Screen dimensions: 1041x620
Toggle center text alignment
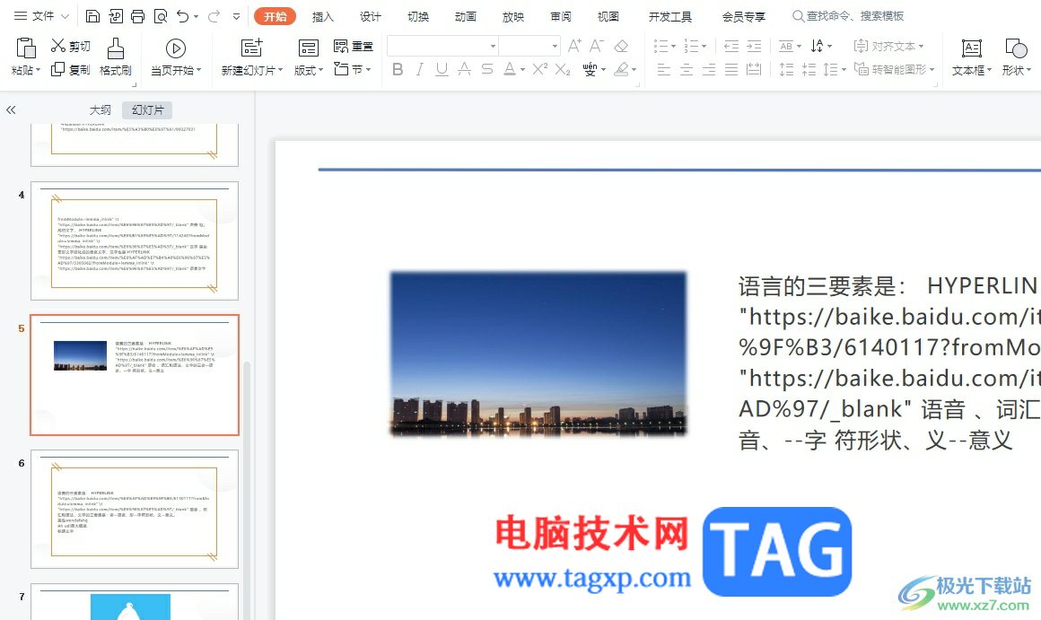point(687,69)
